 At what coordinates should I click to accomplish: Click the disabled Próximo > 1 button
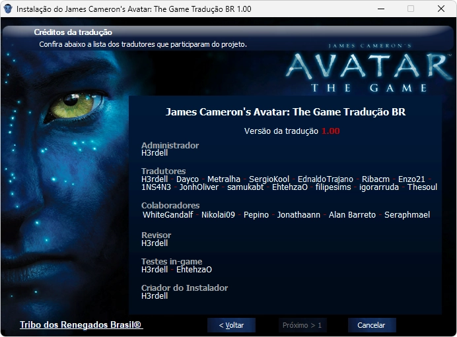[x=302, y=325]
